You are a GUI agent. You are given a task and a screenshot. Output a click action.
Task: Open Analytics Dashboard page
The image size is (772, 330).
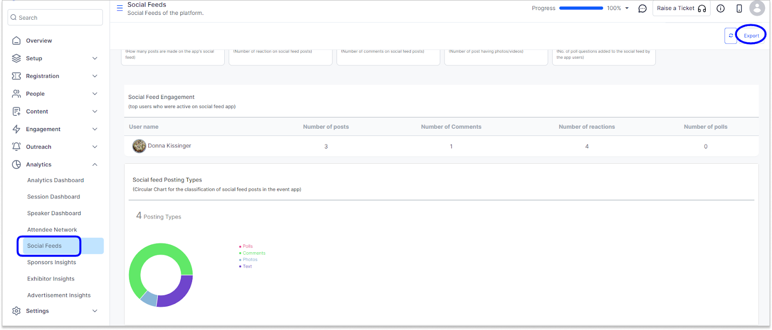tap(56, 180)
